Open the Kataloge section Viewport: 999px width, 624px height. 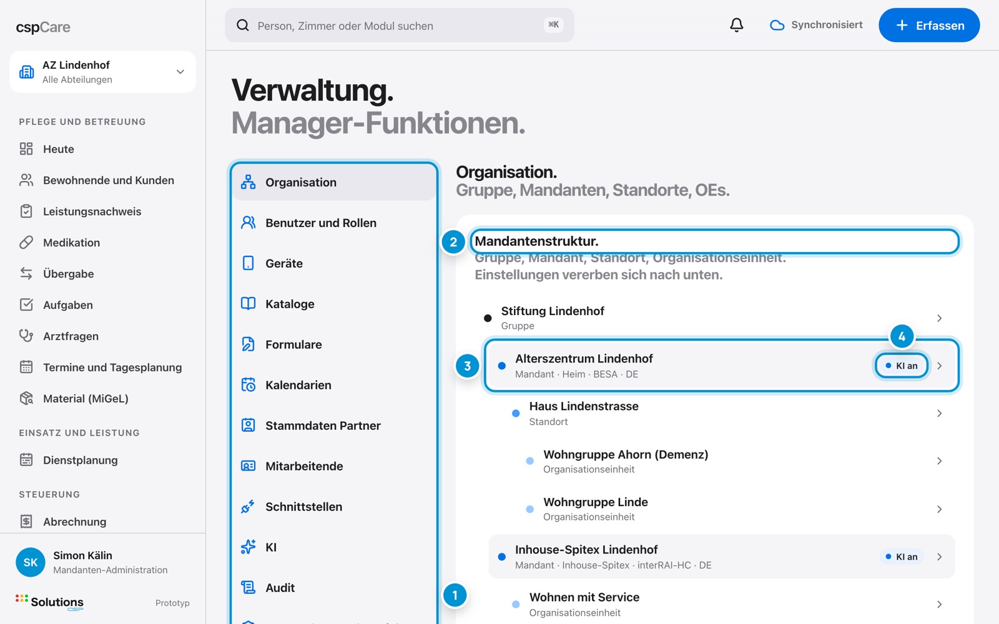tap(334, 304)
